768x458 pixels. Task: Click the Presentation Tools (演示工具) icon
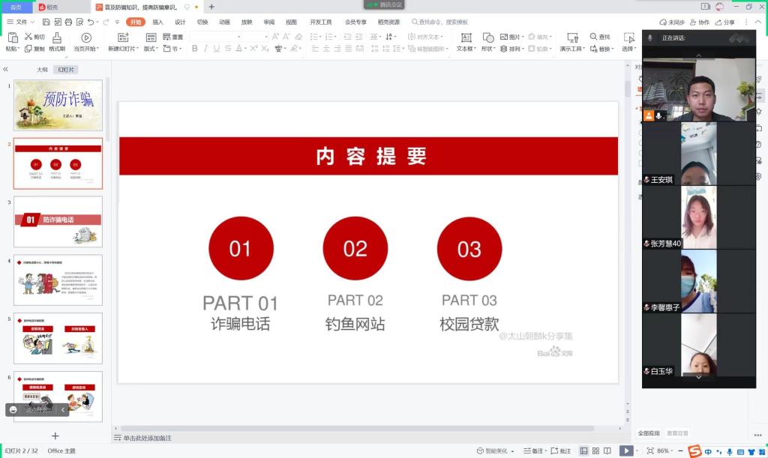pos(572,37)
